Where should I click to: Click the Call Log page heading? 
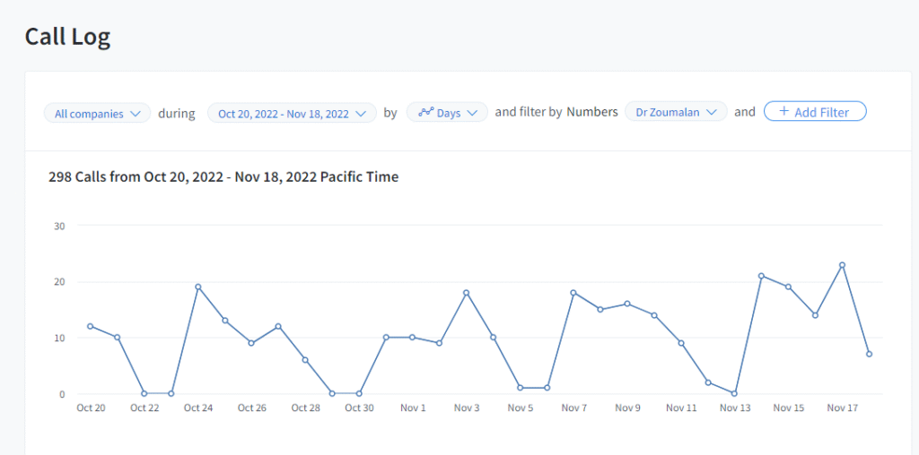(x=67, y=37)
